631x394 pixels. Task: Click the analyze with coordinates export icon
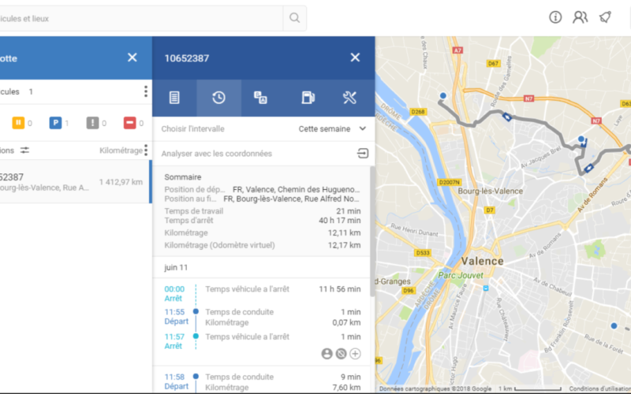pyautogui.click(x=363, y=153)
